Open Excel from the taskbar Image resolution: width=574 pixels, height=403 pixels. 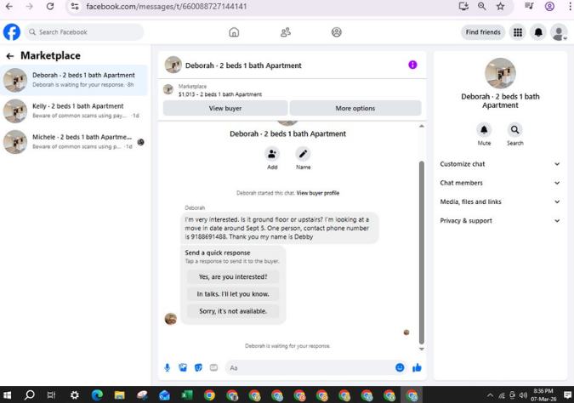pos(187,395)
